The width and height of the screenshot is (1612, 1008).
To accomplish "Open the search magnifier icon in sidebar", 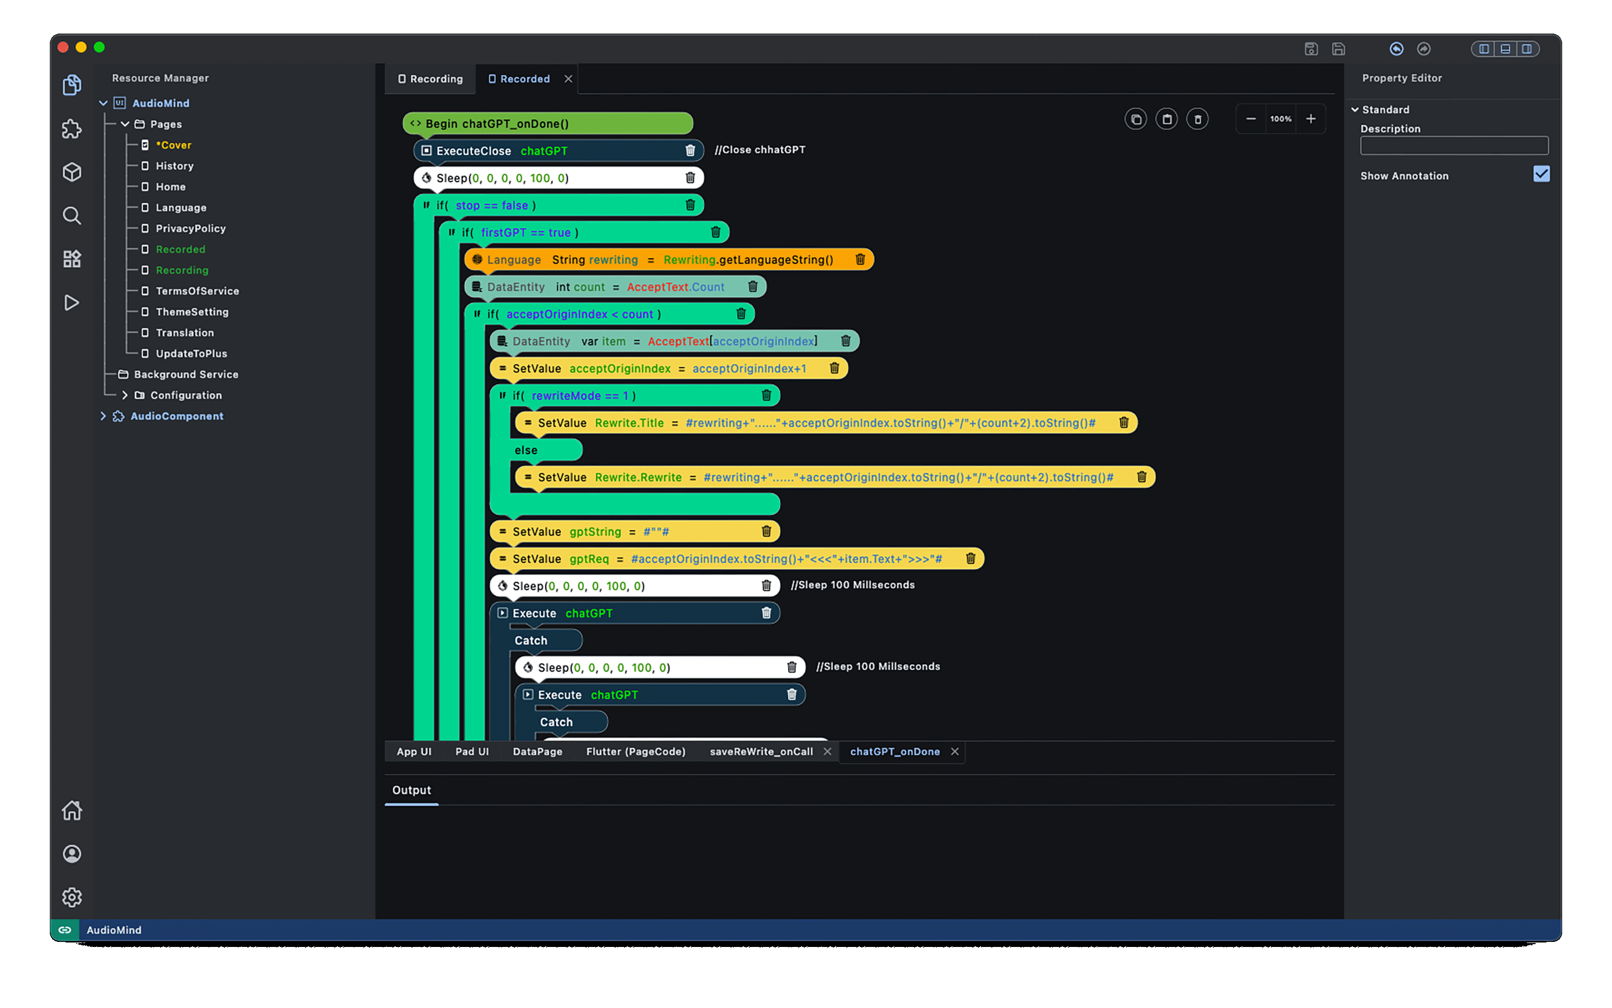I will coord(72,216).
